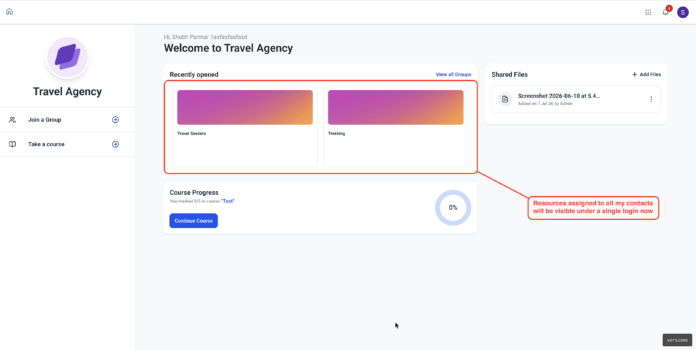Select Take a course menu item
The image size is (696, 350).
tap(67, 144)
